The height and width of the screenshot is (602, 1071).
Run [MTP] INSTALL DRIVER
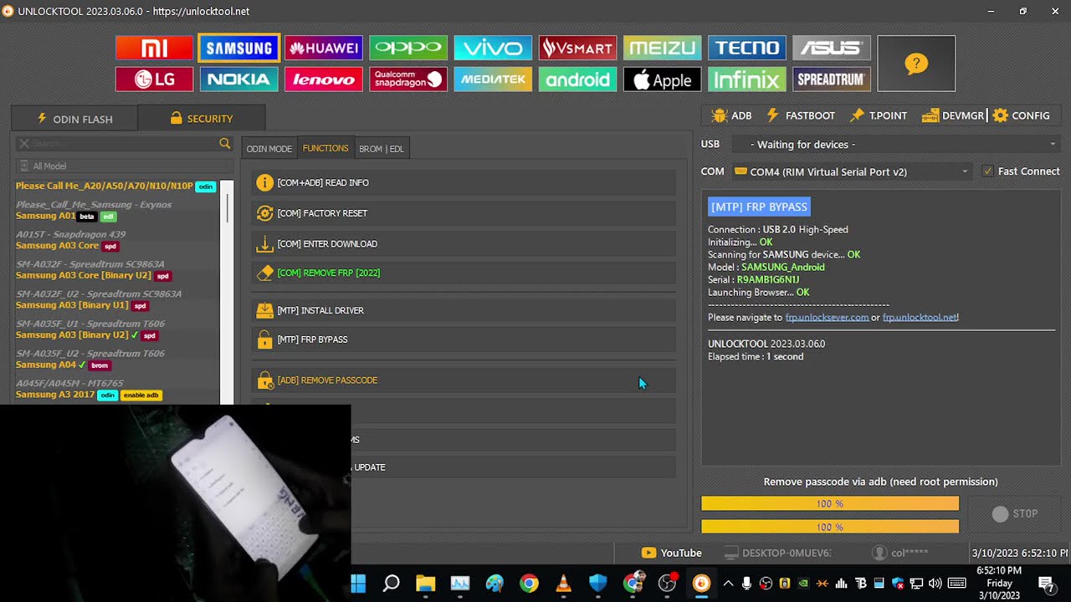464,310
